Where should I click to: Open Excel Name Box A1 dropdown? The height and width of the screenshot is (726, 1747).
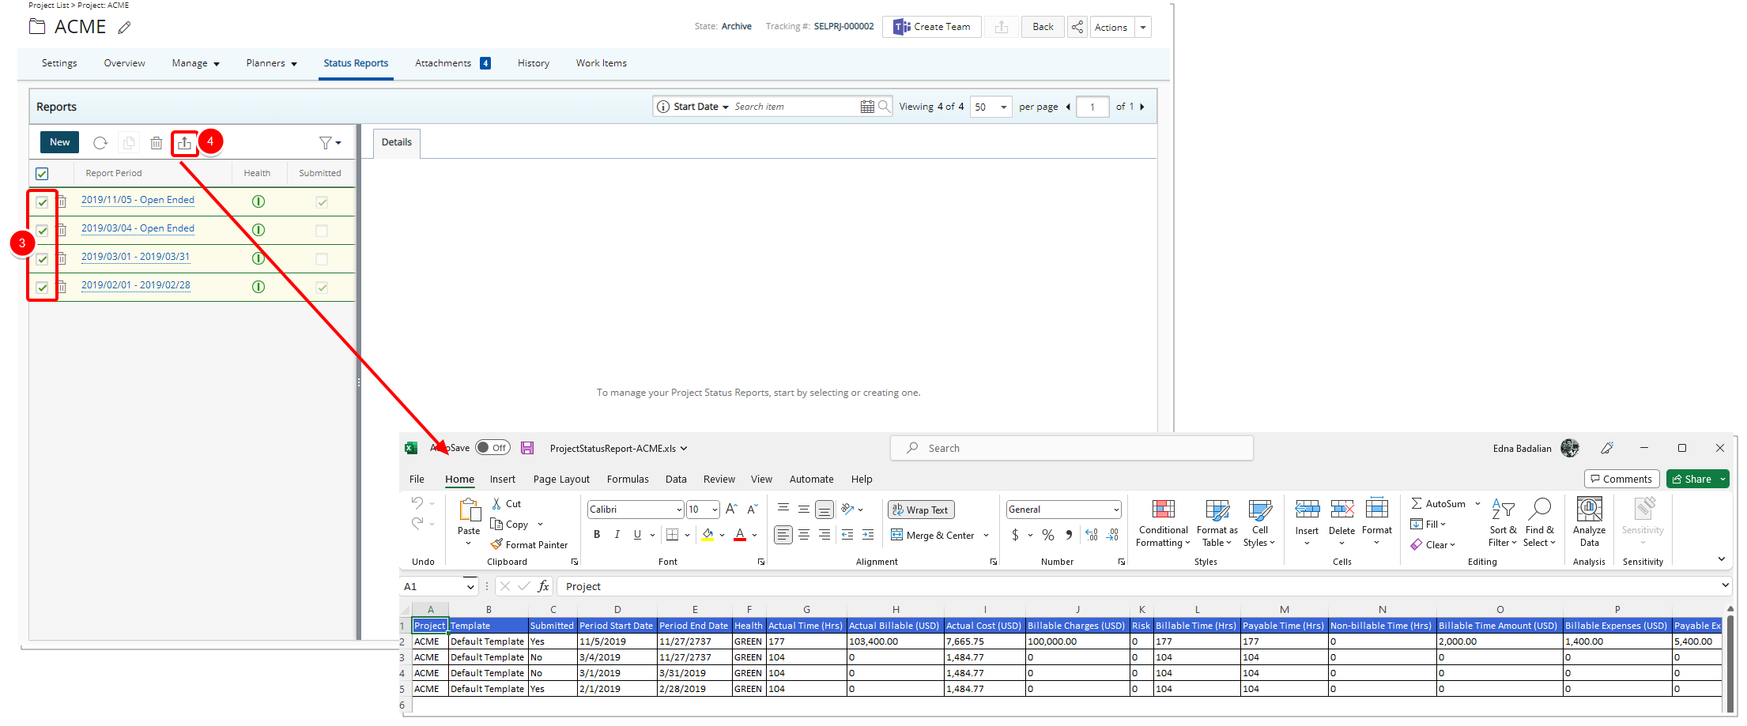[470, 586]
